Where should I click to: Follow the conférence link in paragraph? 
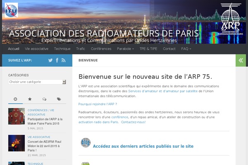(120, 117)
